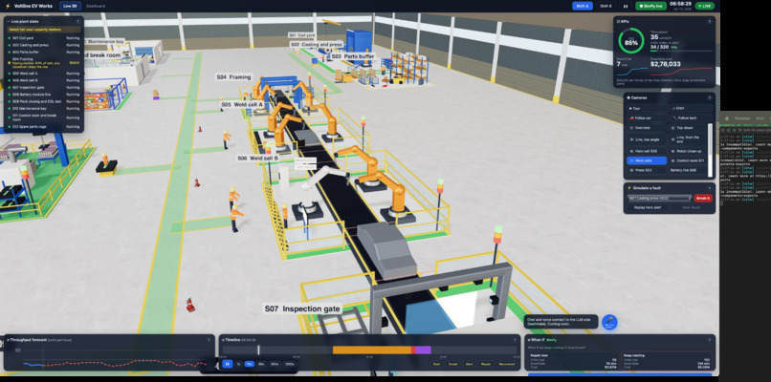Set playback speed to 1x
The image size is (771, 382).
238,364
